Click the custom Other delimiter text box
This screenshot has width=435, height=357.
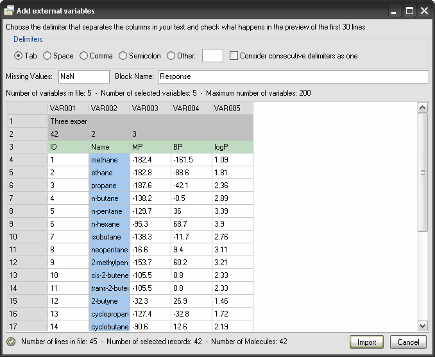(212, 55)
